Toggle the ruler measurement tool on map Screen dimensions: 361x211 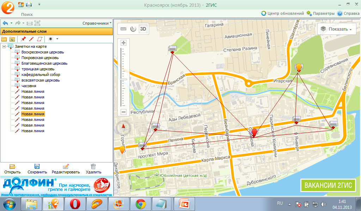click(x=123, y=29)
